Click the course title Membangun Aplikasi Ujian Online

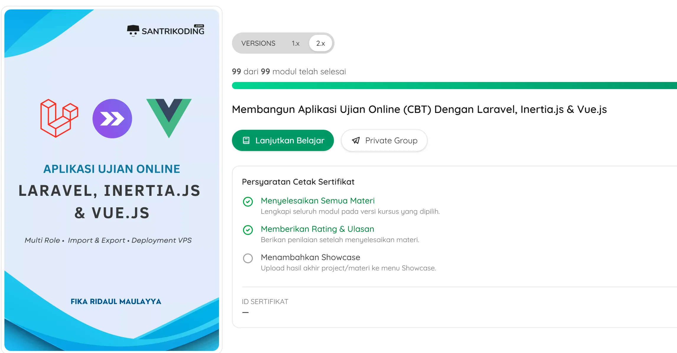[419, 109]
